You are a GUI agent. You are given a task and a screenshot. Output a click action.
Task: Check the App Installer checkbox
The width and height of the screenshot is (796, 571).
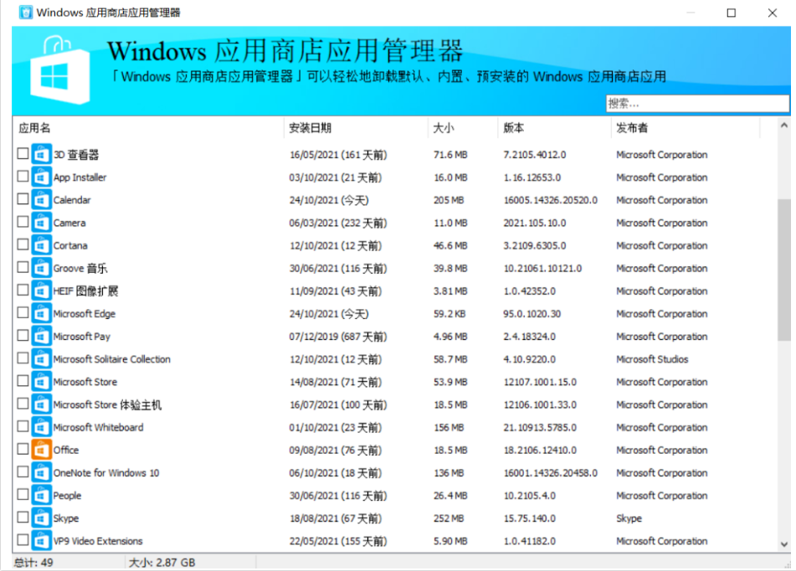(23, 177)
